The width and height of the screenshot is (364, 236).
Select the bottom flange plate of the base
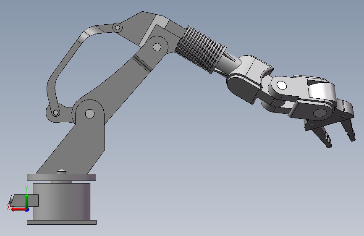pyautogui.click(x=62, y=222)
